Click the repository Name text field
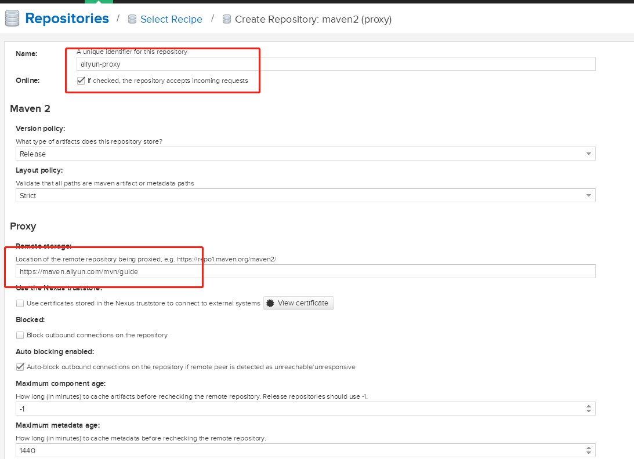634x459 pixels. click(x=335, y=64)
